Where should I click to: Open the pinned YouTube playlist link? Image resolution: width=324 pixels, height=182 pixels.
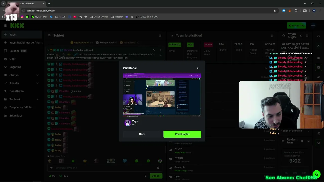point(97,58)
